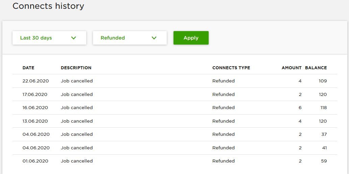Image resolution: width=349 pixels, height=174 pixels.
Task: Select the 01.06.2020 Job cancelled entry
Action: pos(175,161)
